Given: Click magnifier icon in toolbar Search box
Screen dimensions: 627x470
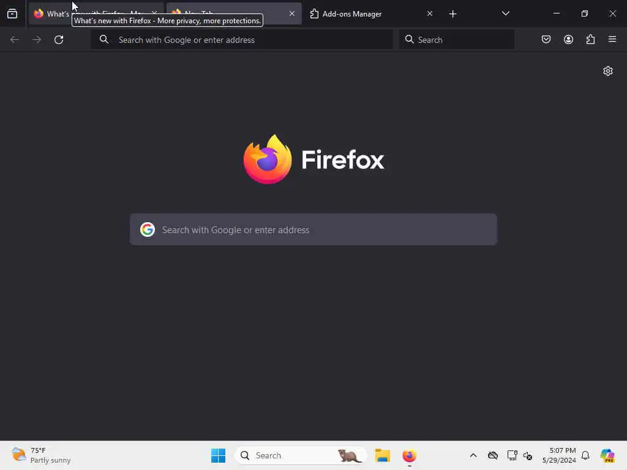Looking at the screenshot, I should click(x=409, y=39).
